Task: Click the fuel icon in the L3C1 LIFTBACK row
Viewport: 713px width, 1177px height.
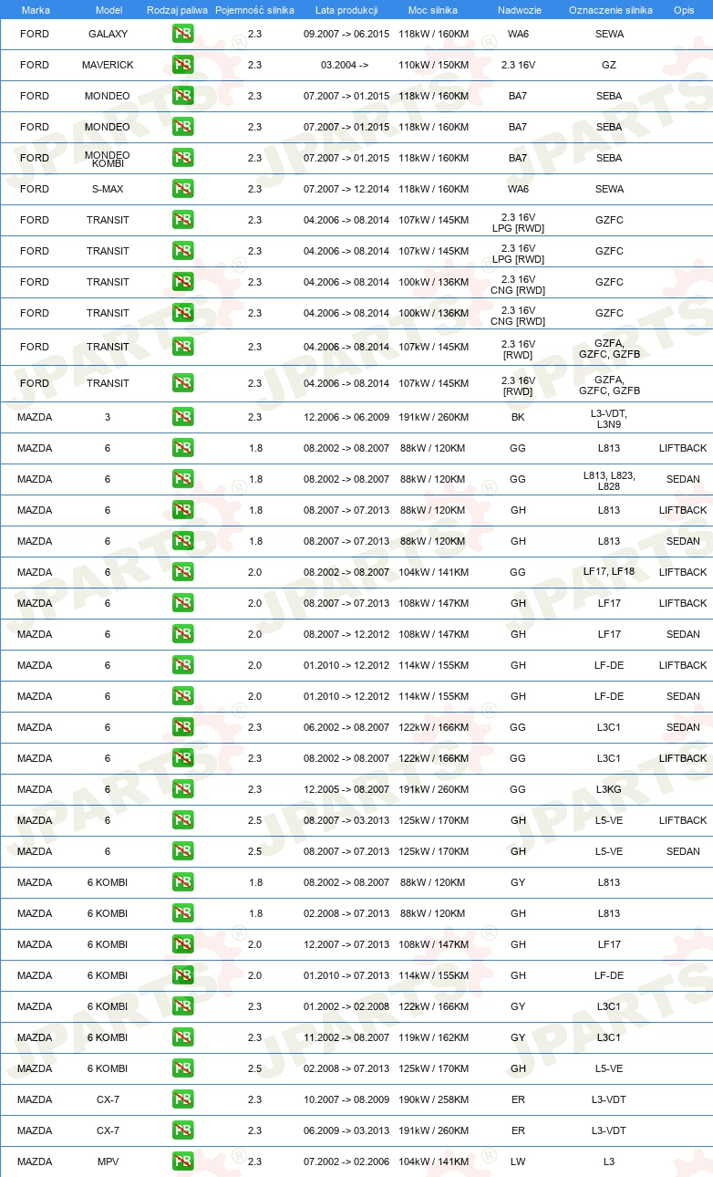Action: 182,758
